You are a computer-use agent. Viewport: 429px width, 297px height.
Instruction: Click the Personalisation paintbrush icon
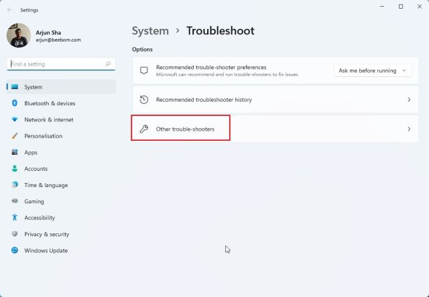(15, 136)
